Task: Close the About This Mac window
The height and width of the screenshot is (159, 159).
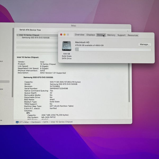Action: pyautogui.click(x=61, y=34)
